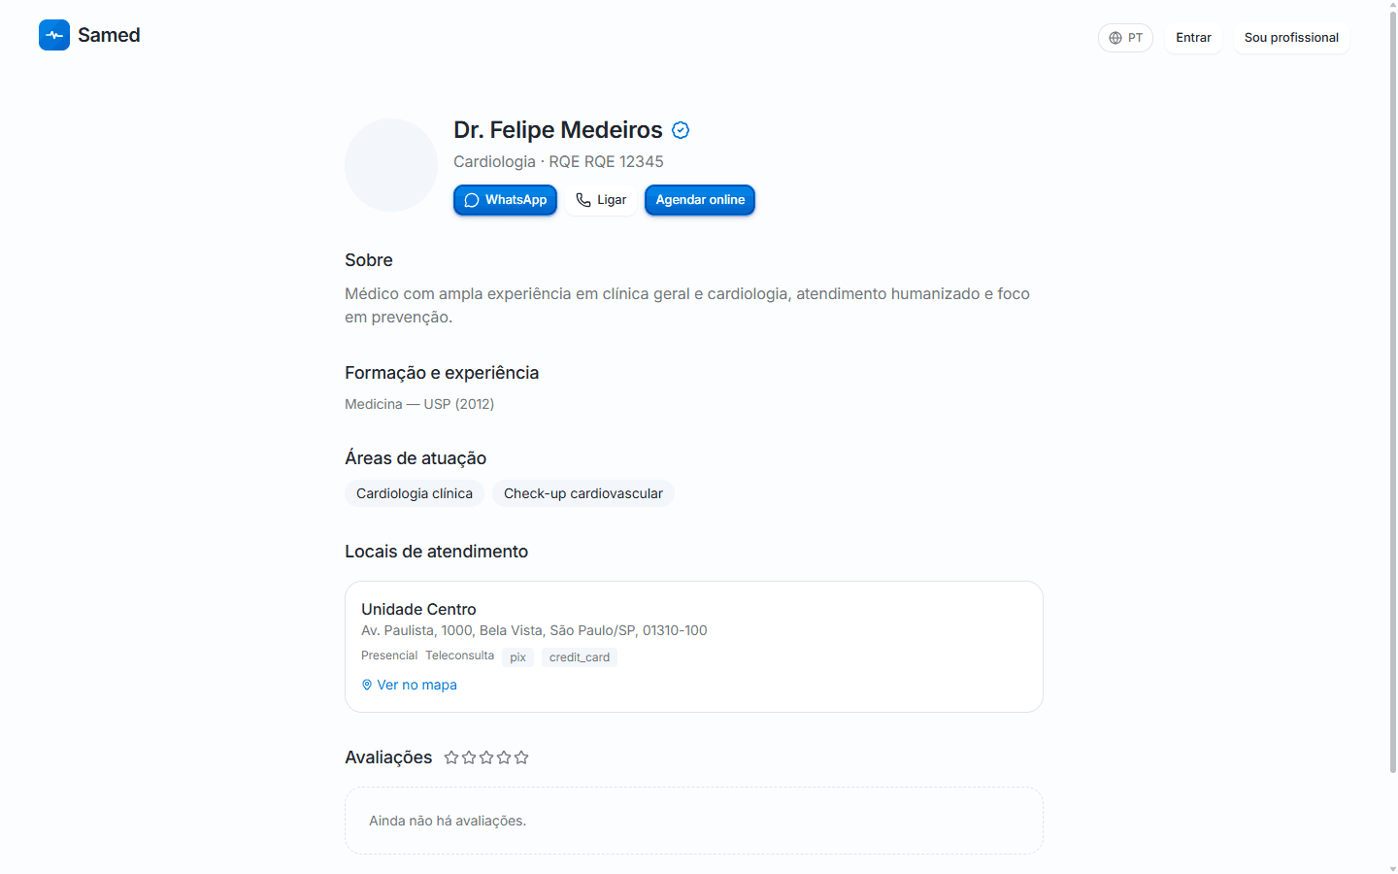Image resolution: width=1398 pixels, height=874 pixels.
Task: Click the Dr. Felipe Medeiros heading
Action: pyautogui.click(x=558, y=130)
